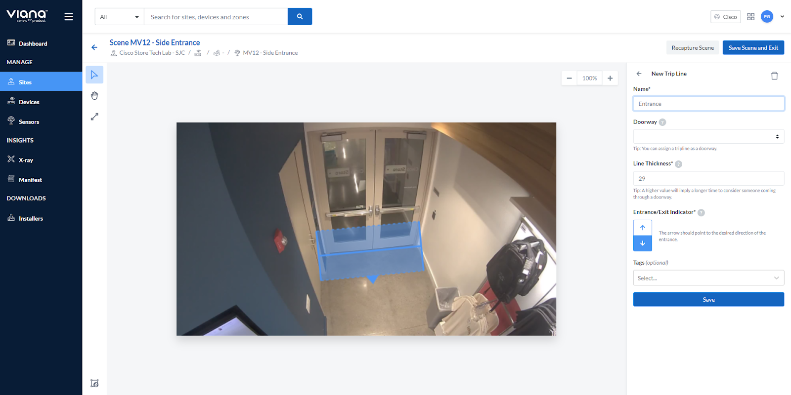791x395 pixels.
Task: Open the All search filter dropdown
Action: coord(119,17)
